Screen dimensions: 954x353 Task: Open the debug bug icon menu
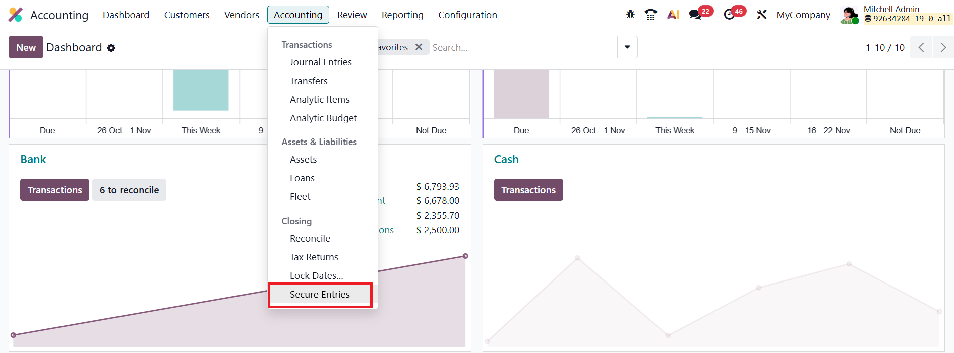630,15
